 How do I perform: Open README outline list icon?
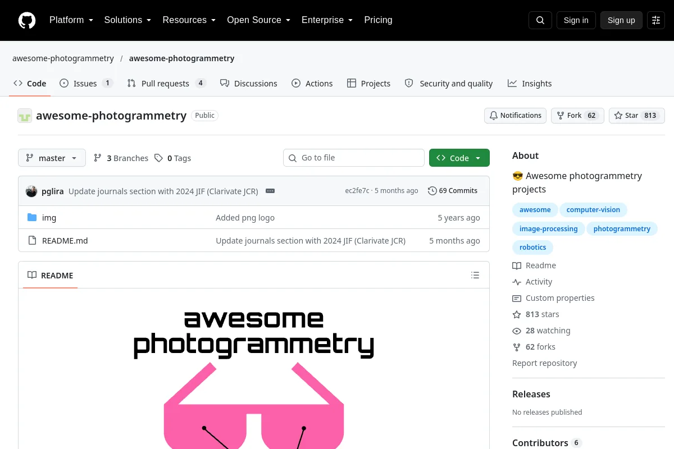click(x=475, y=275)
